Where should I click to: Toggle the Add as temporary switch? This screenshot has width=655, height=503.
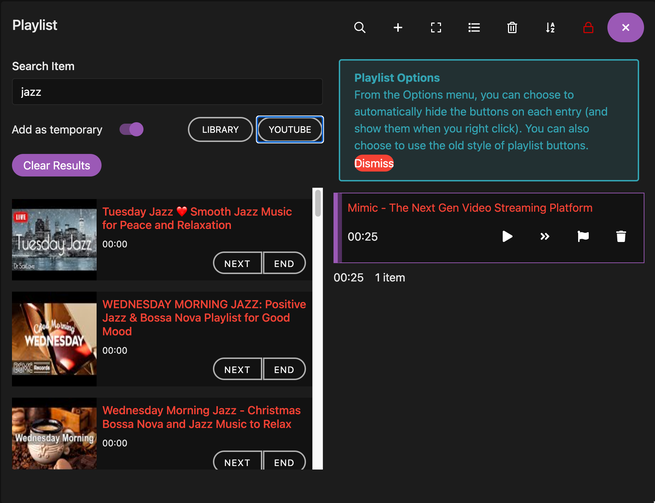point(131,129)
